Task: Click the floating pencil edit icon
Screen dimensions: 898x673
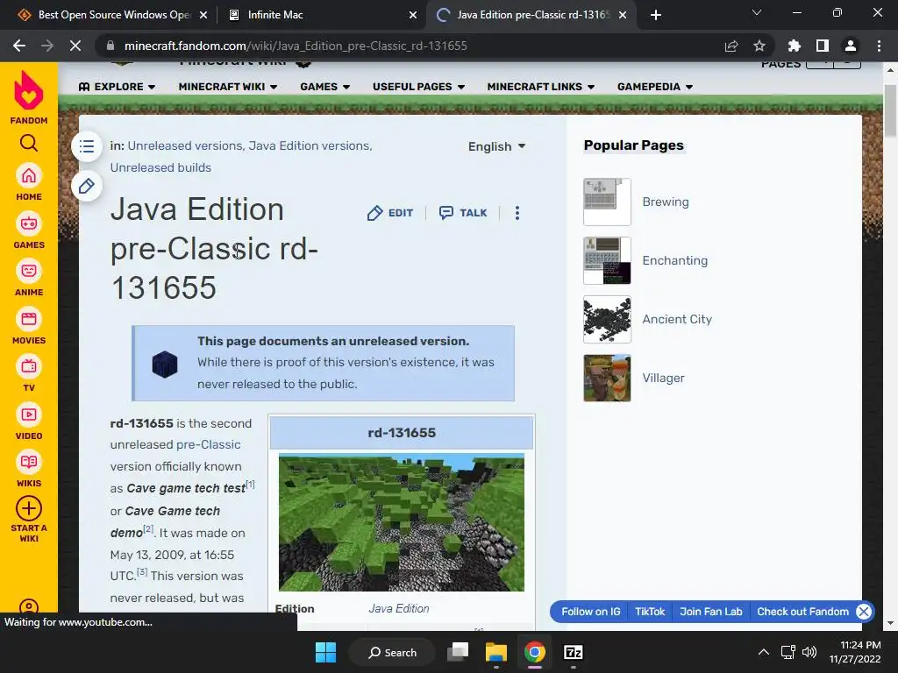Action: click(87, 186)
